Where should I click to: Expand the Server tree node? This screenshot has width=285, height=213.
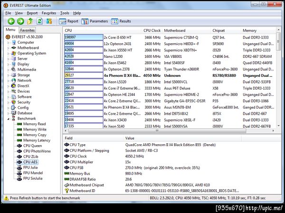pyautogui.click(x=8, y=59)
